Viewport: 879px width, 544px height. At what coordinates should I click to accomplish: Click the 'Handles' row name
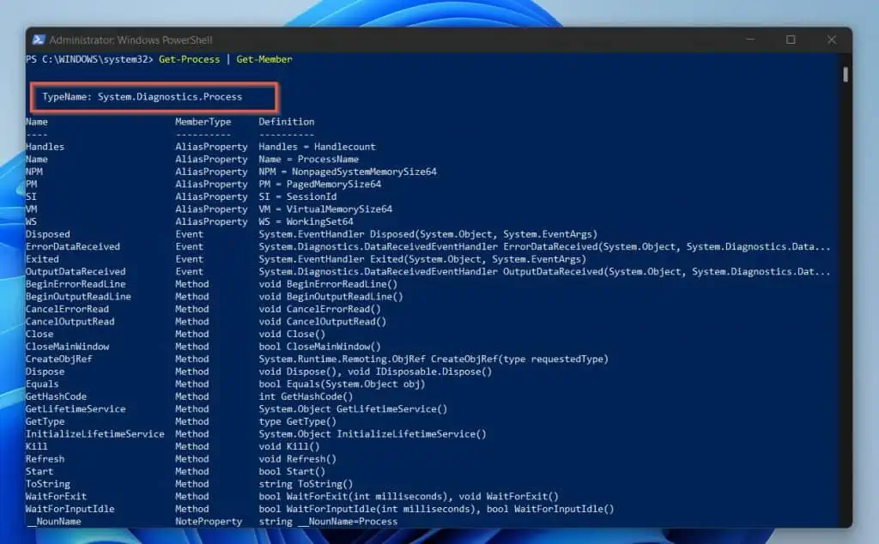(x=45, y=147)
